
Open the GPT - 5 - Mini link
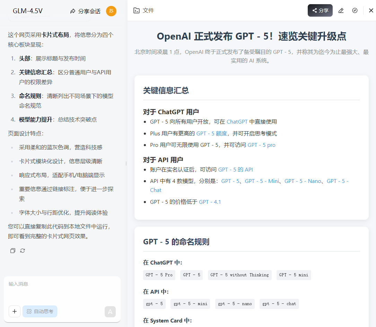point(262,181)
